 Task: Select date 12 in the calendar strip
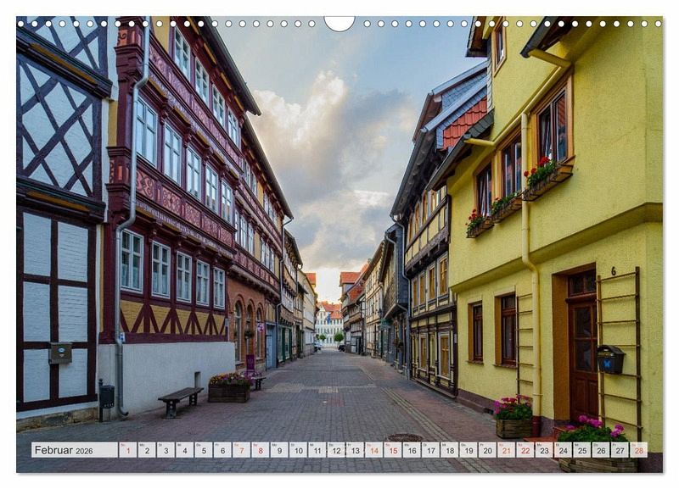point(336,450)
